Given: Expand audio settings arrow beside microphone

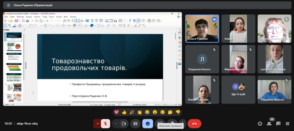Looking at the screenshot, I should coord(97,124).
